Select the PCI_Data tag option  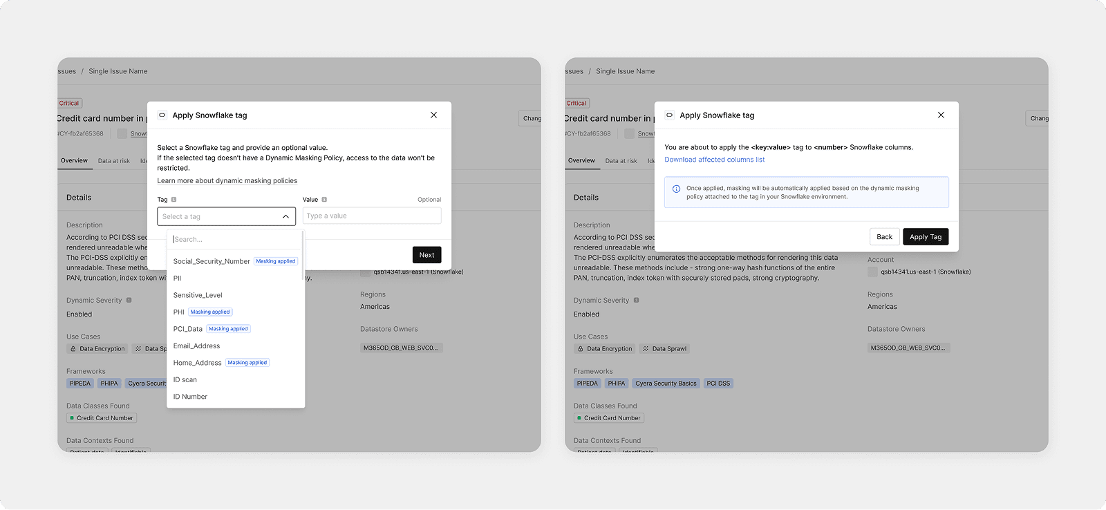click(x=188, y=329)
